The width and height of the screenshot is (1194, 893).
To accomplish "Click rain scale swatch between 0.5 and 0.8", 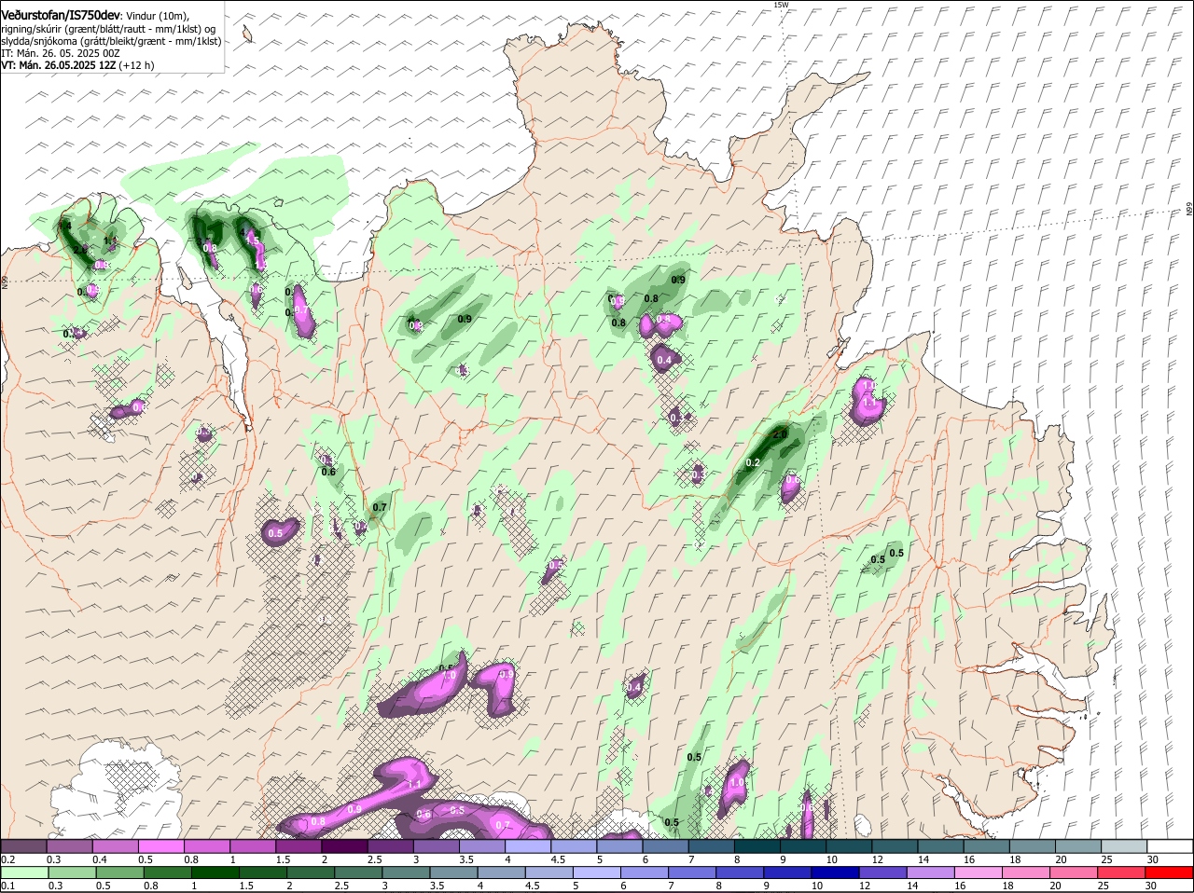I will pyautogui.click(x=119, y=872).
